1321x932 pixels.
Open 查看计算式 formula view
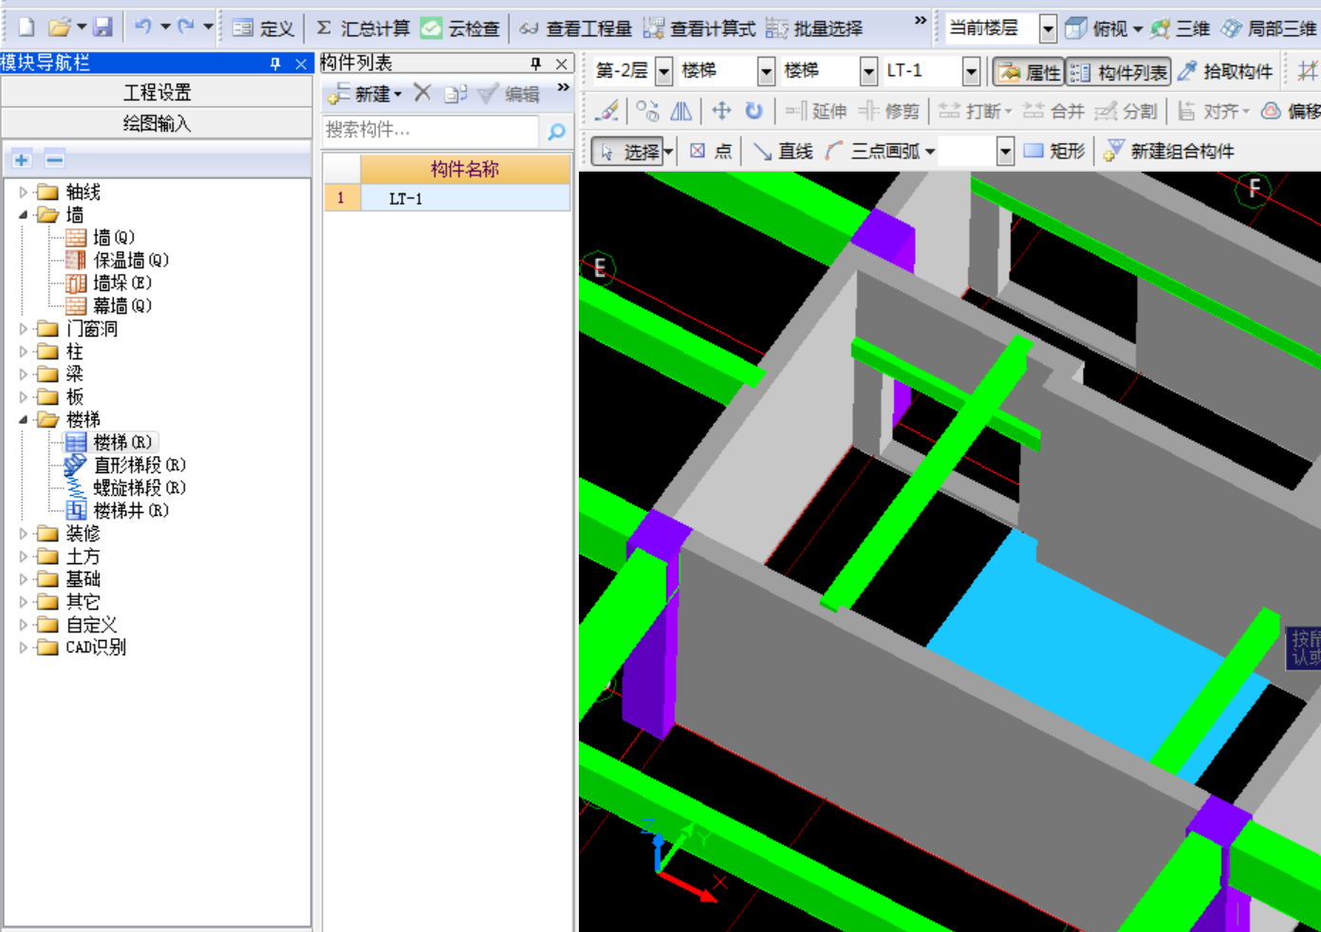(x=699, y=28)
